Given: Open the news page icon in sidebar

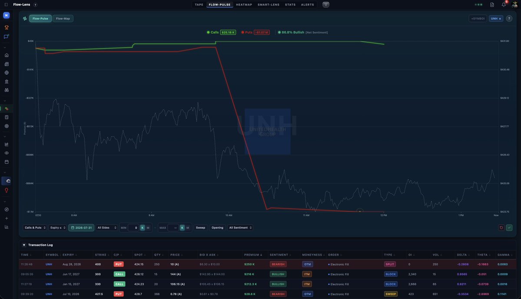Looking at the screenshot, I should 7,64.
